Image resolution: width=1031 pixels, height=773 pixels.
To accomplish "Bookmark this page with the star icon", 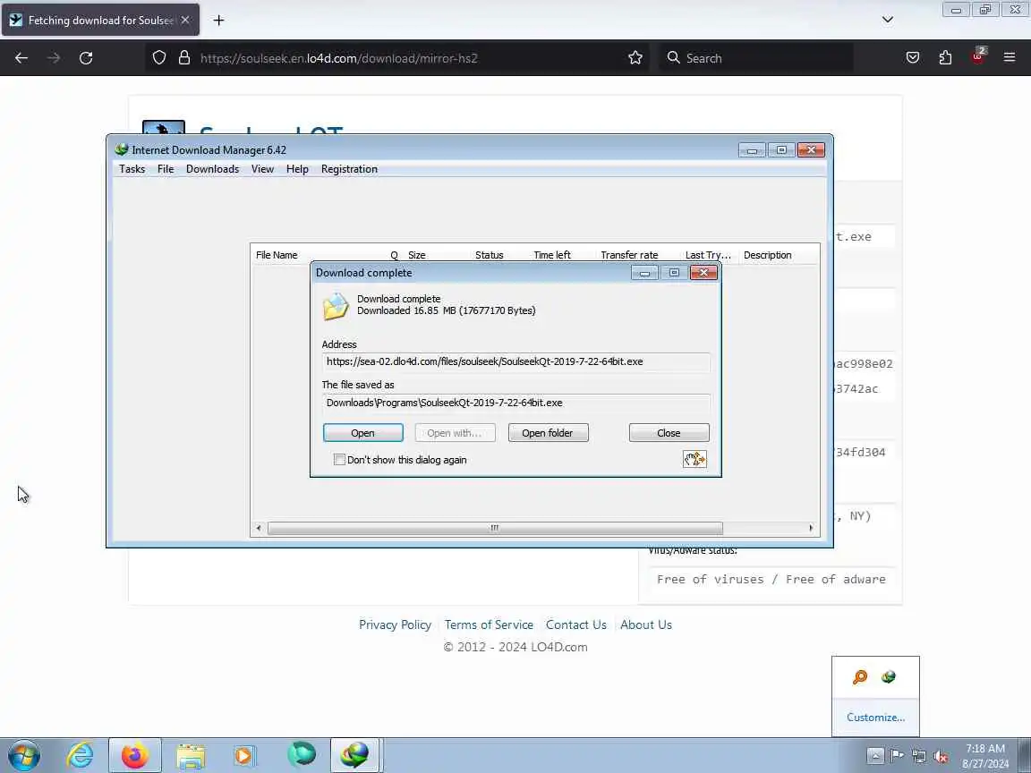I will point(635,58).
